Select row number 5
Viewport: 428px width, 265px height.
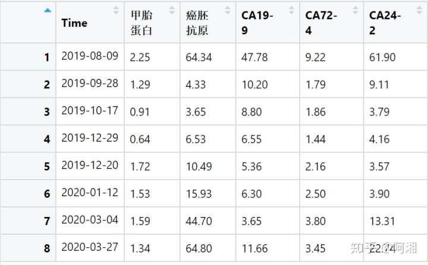(x=46, y=167)
